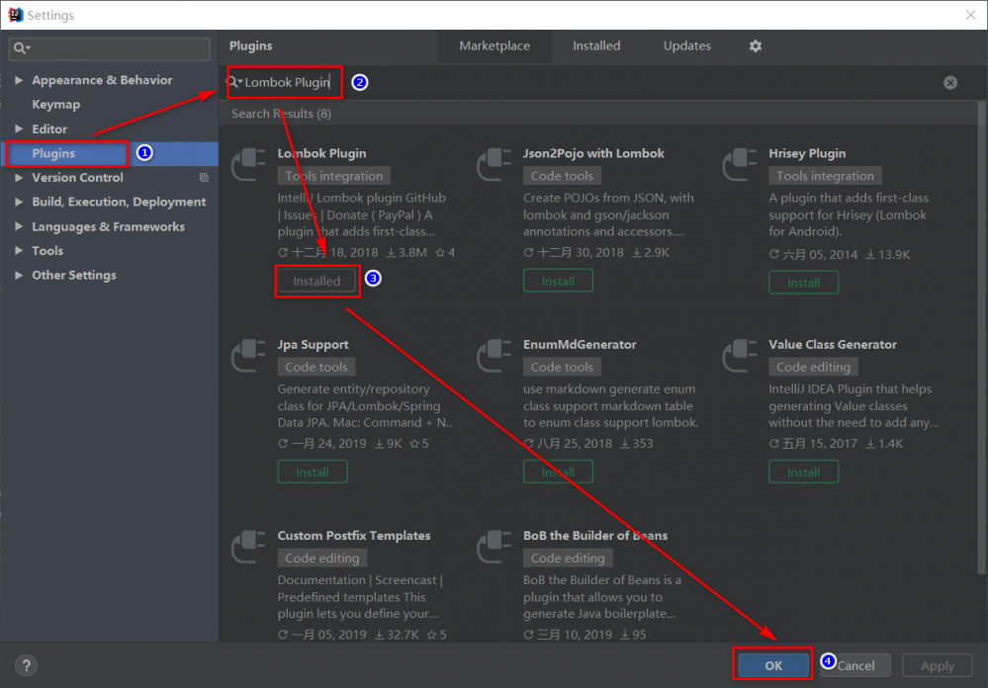The image size is (988, 688).
Task: Expand the Languages & Frameworks node
Action: coord(19,226)
